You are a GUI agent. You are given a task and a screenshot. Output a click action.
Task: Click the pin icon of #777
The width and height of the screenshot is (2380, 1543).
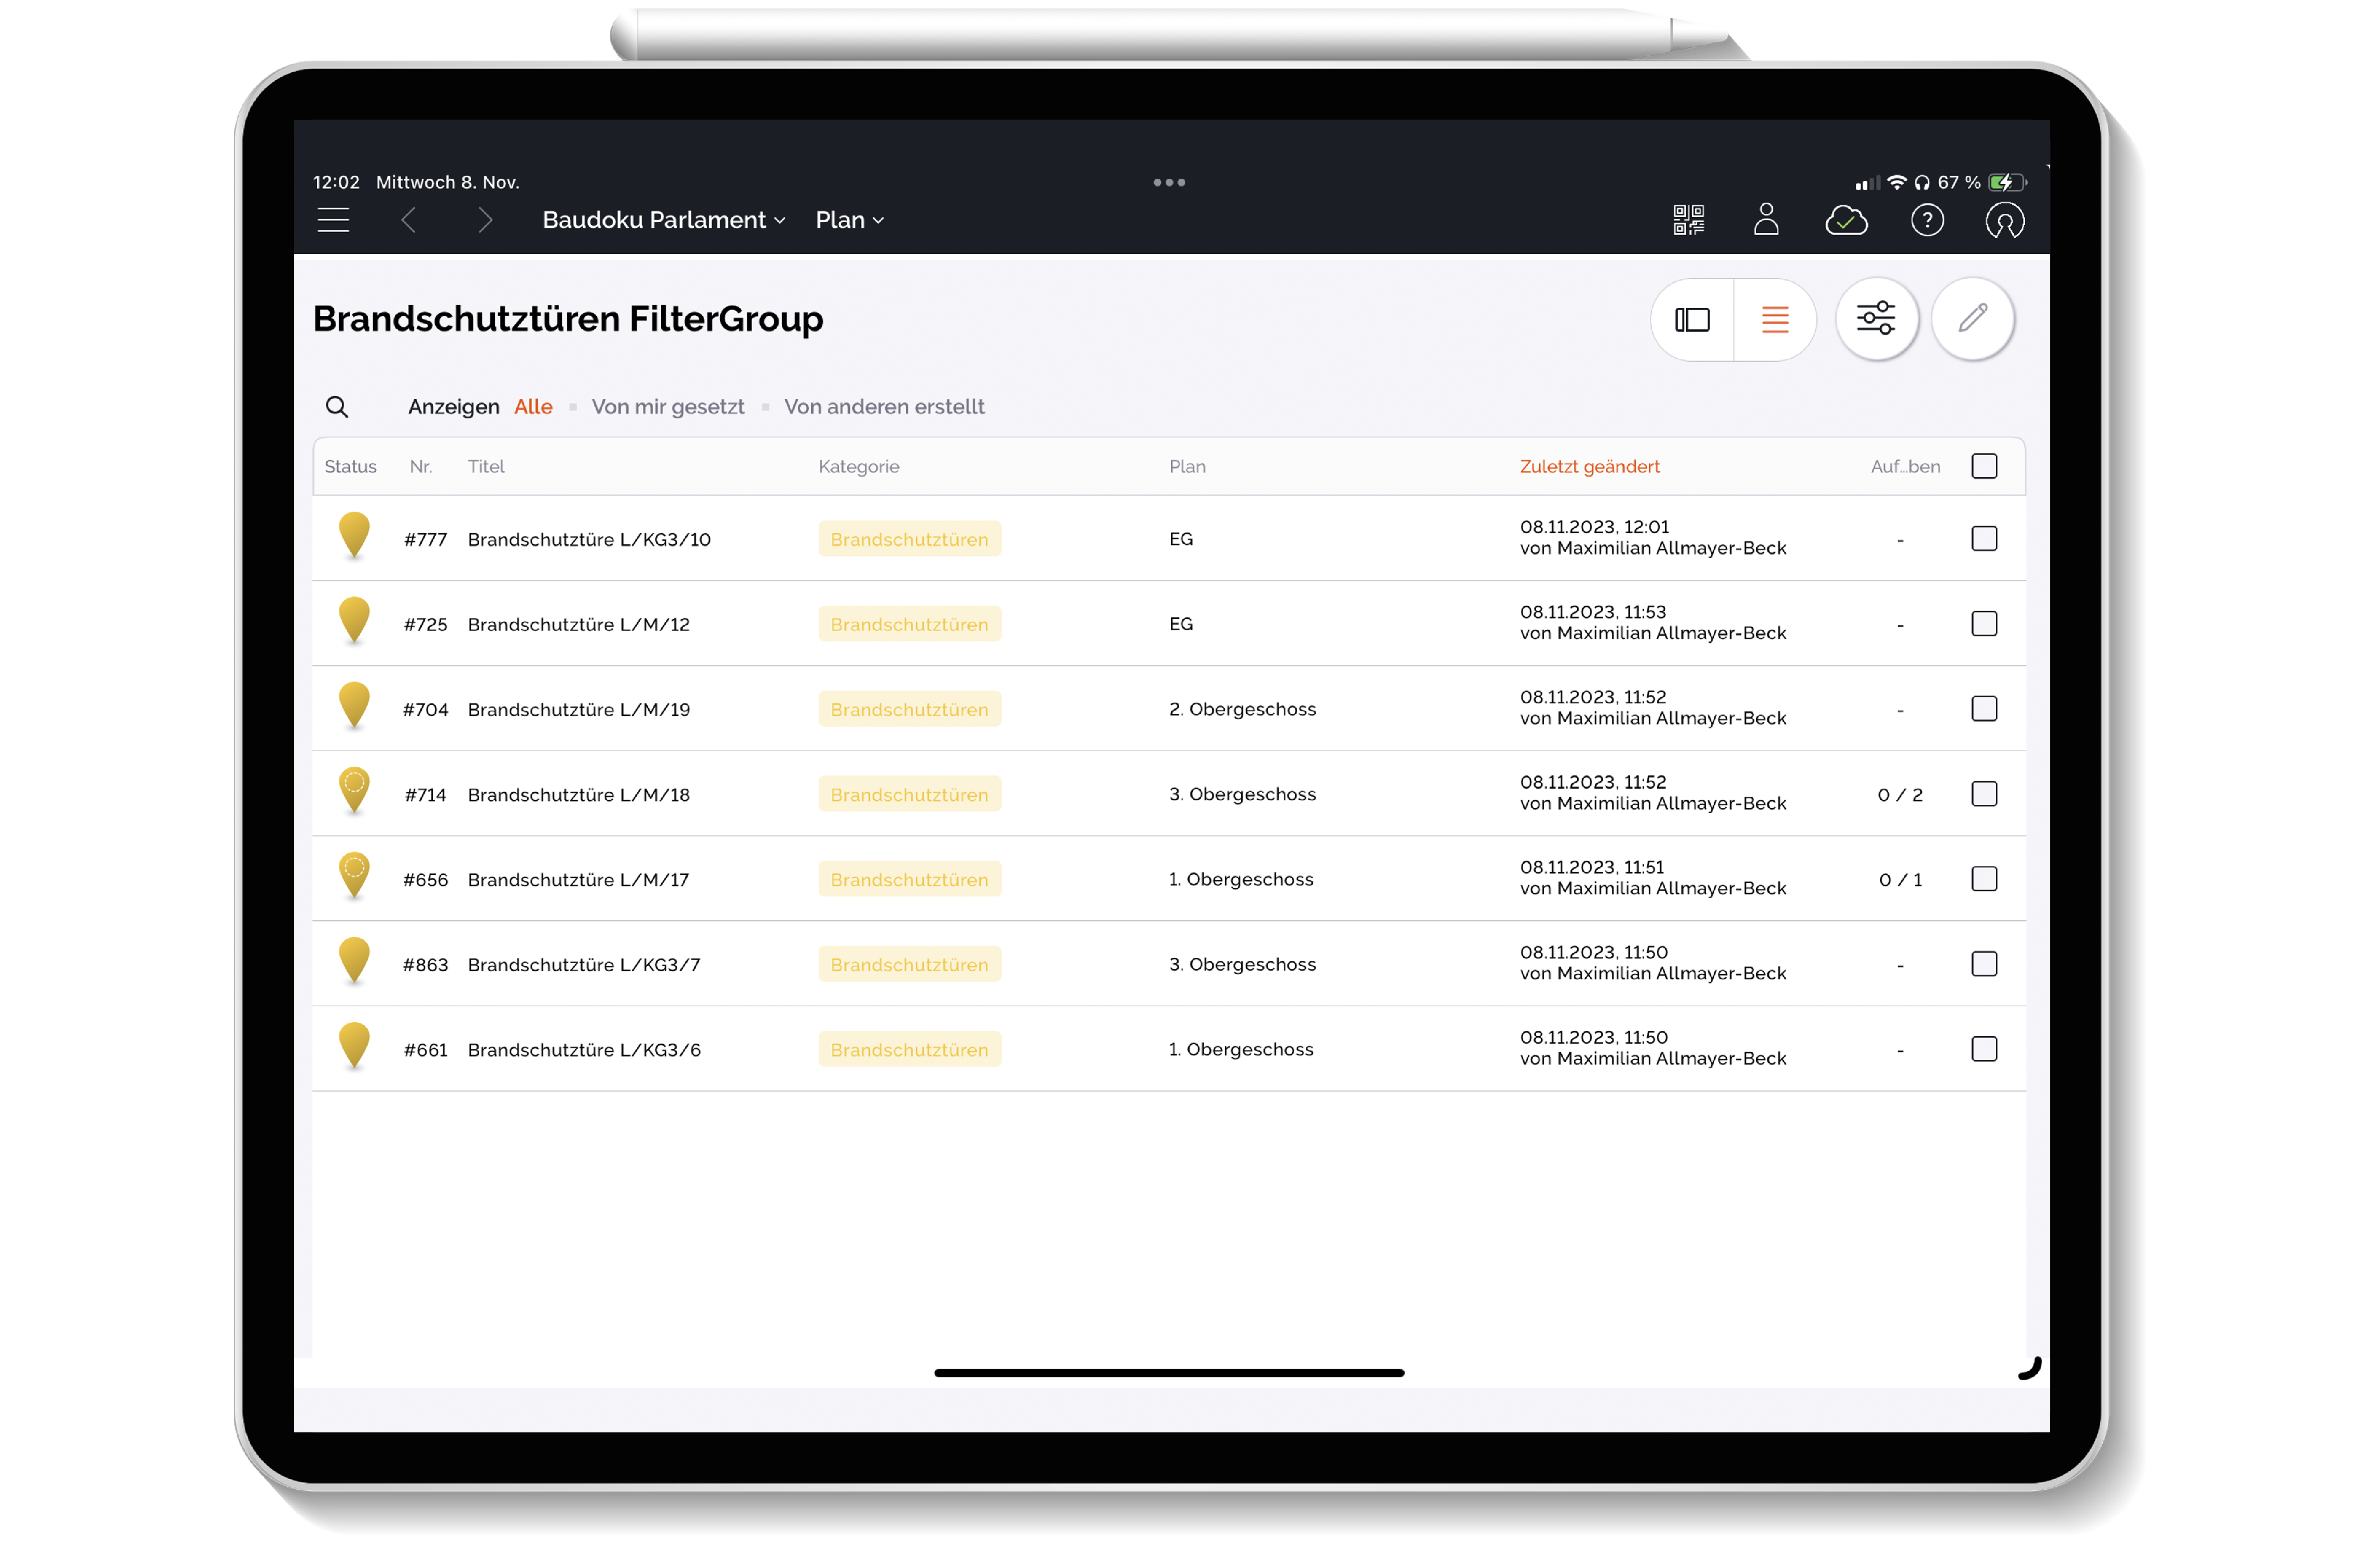click(354, 536)
